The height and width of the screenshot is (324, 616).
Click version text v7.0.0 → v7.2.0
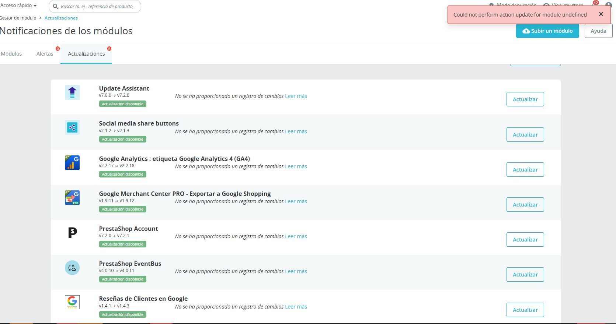[x=114, y=95]
